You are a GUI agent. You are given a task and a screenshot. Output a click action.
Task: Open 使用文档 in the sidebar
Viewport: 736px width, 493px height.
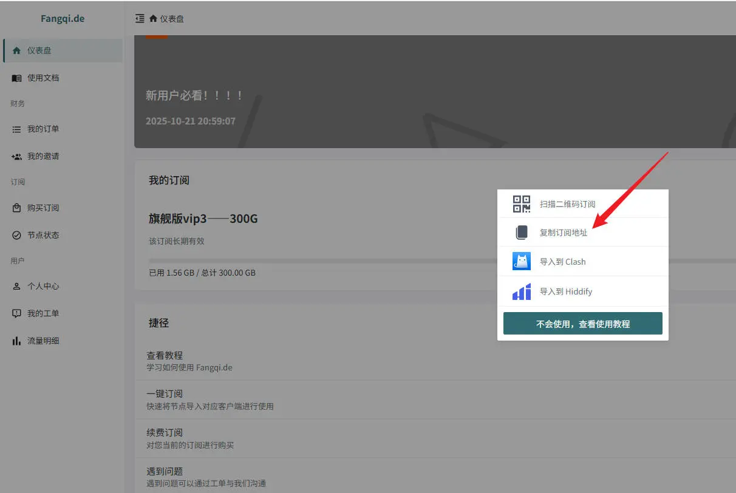(x=63, y=78)
